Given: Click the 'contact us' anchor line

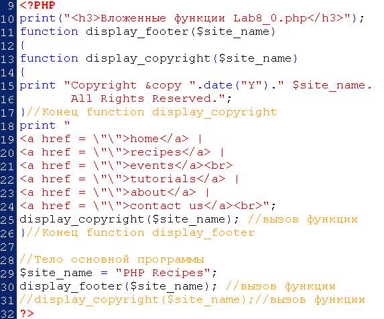Looking at the screenshot, I should 147,206.
